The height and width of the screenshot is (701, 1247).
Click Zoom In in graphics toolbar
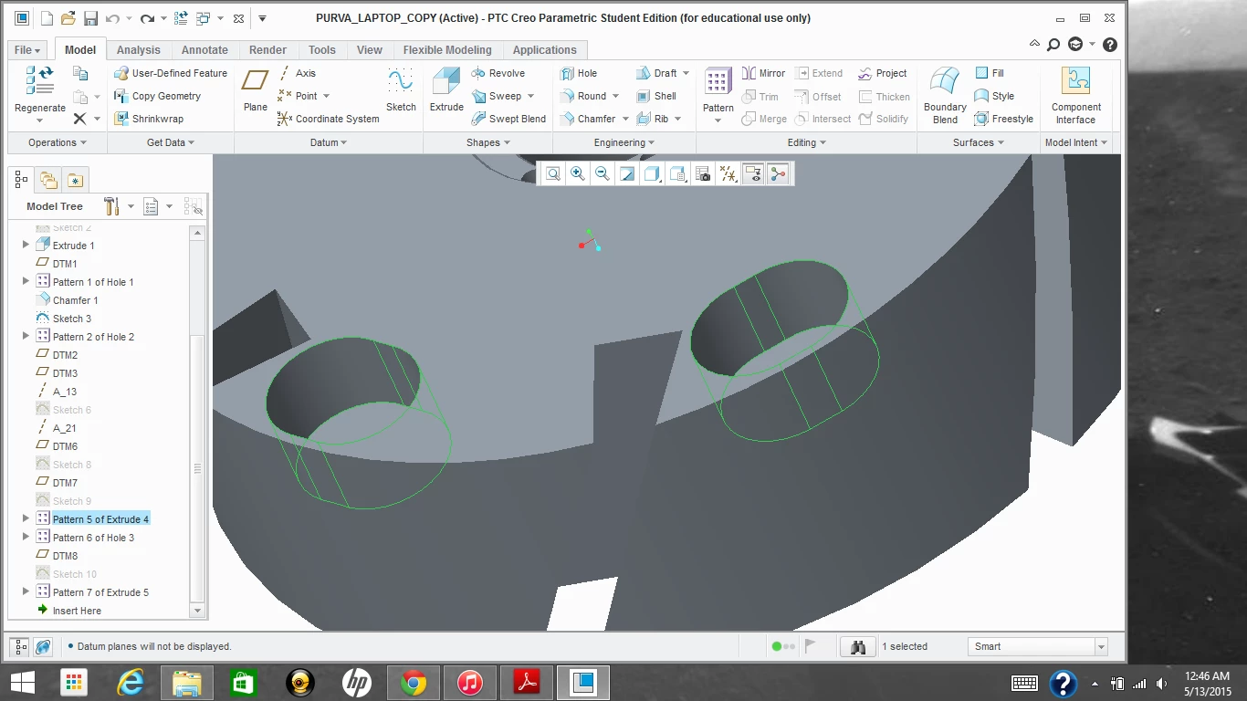pos(578,173)
